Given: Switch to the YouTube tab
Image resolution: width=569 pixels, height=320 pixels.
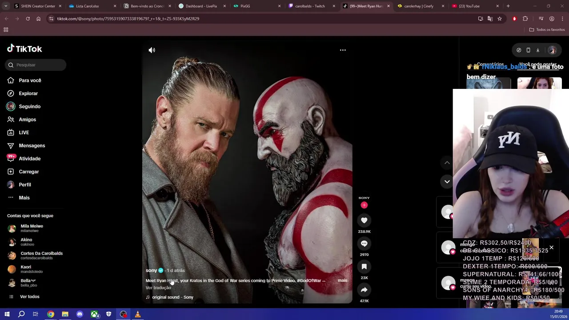Looking at the screenshot, I should tap(475, 6).
